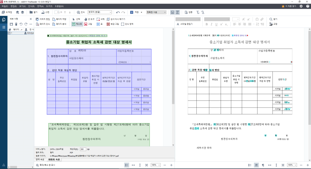Image resolution: width=311 pixels, height=169 pixels.
Task: Open the 파일(F) menu
Action: click(x=5, y=6)
